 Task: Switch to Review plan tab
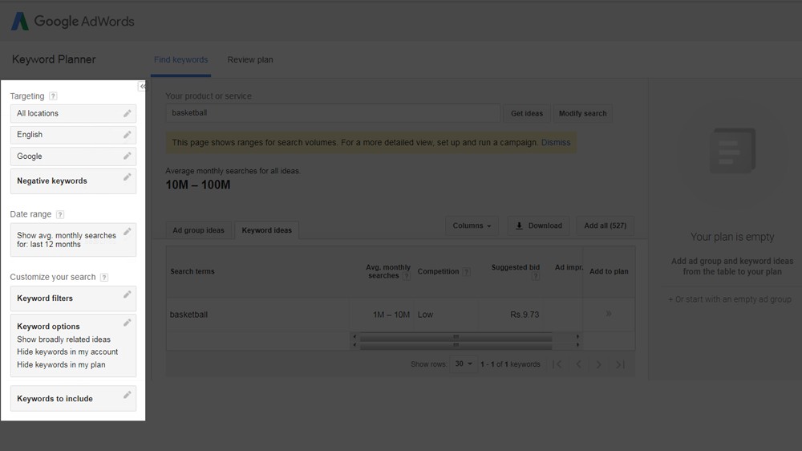point(250,60)
